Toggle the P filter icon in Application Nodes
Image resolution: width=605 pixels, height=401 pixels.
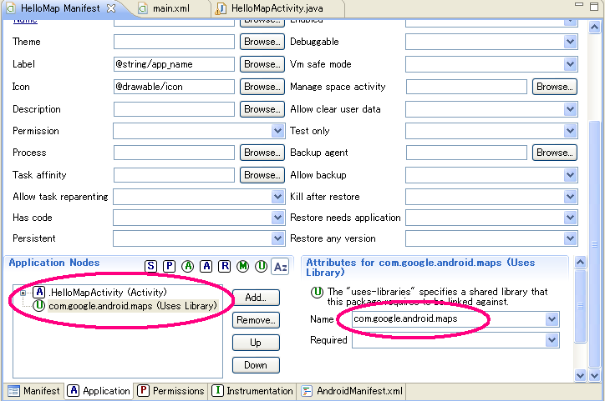click(169, 266)
